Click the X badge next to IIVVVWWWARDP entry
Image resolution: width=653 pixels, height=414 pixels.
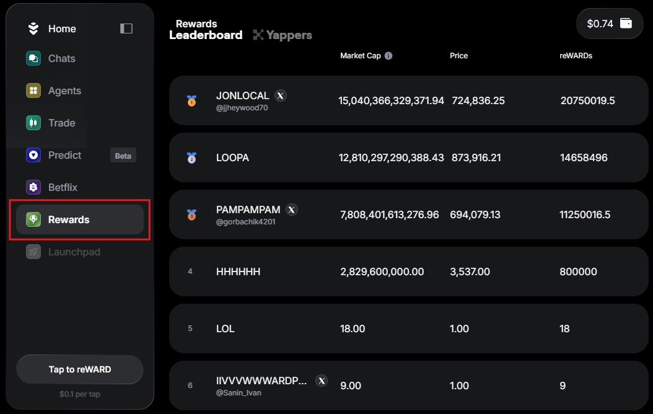tap(321, 381)
